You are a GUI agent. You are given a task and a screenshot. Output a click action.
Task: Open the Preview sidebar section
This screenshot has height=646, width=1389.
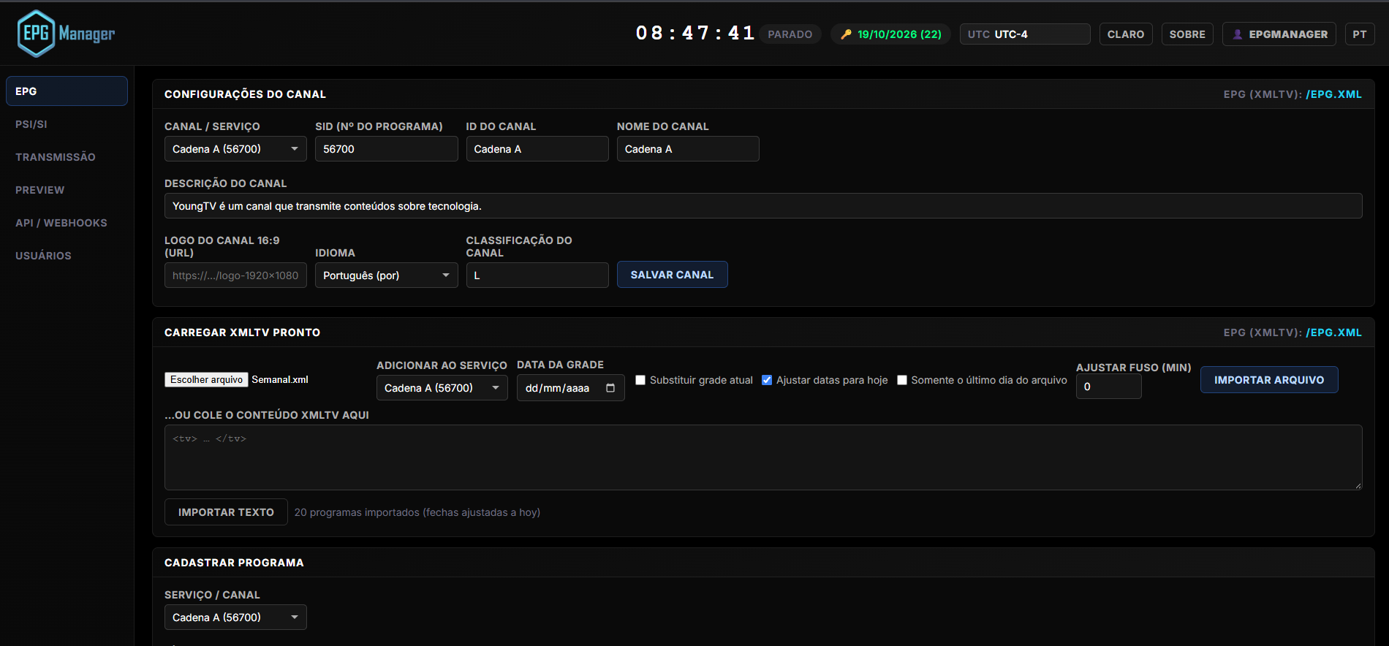[67, 190]
